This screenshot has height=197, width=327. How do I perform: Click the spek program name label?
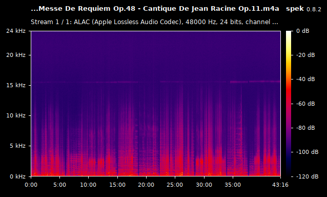(x=295, y=9)
